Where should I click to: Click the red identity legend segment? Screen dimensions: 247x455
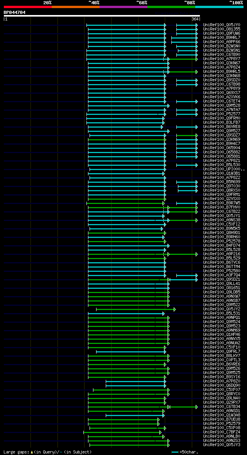[28, 7]
